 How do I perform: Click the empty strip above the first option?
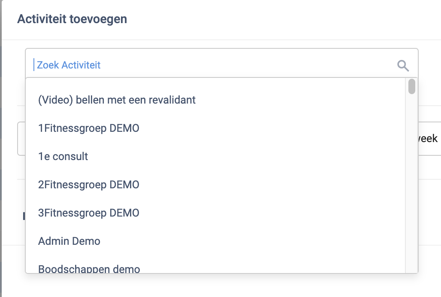pos(214,84)
